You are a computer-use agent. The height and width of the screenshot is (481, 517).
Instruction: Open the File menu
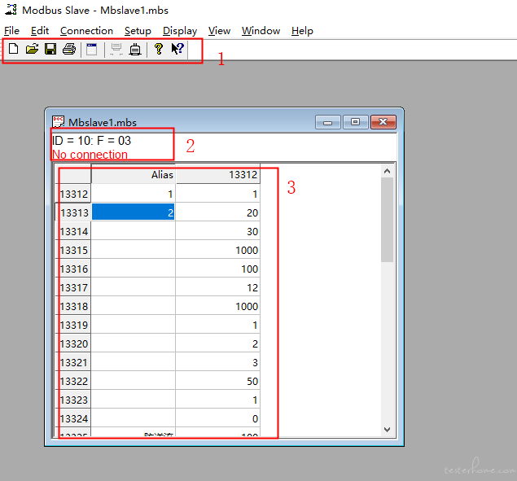(x=11, y=31)
